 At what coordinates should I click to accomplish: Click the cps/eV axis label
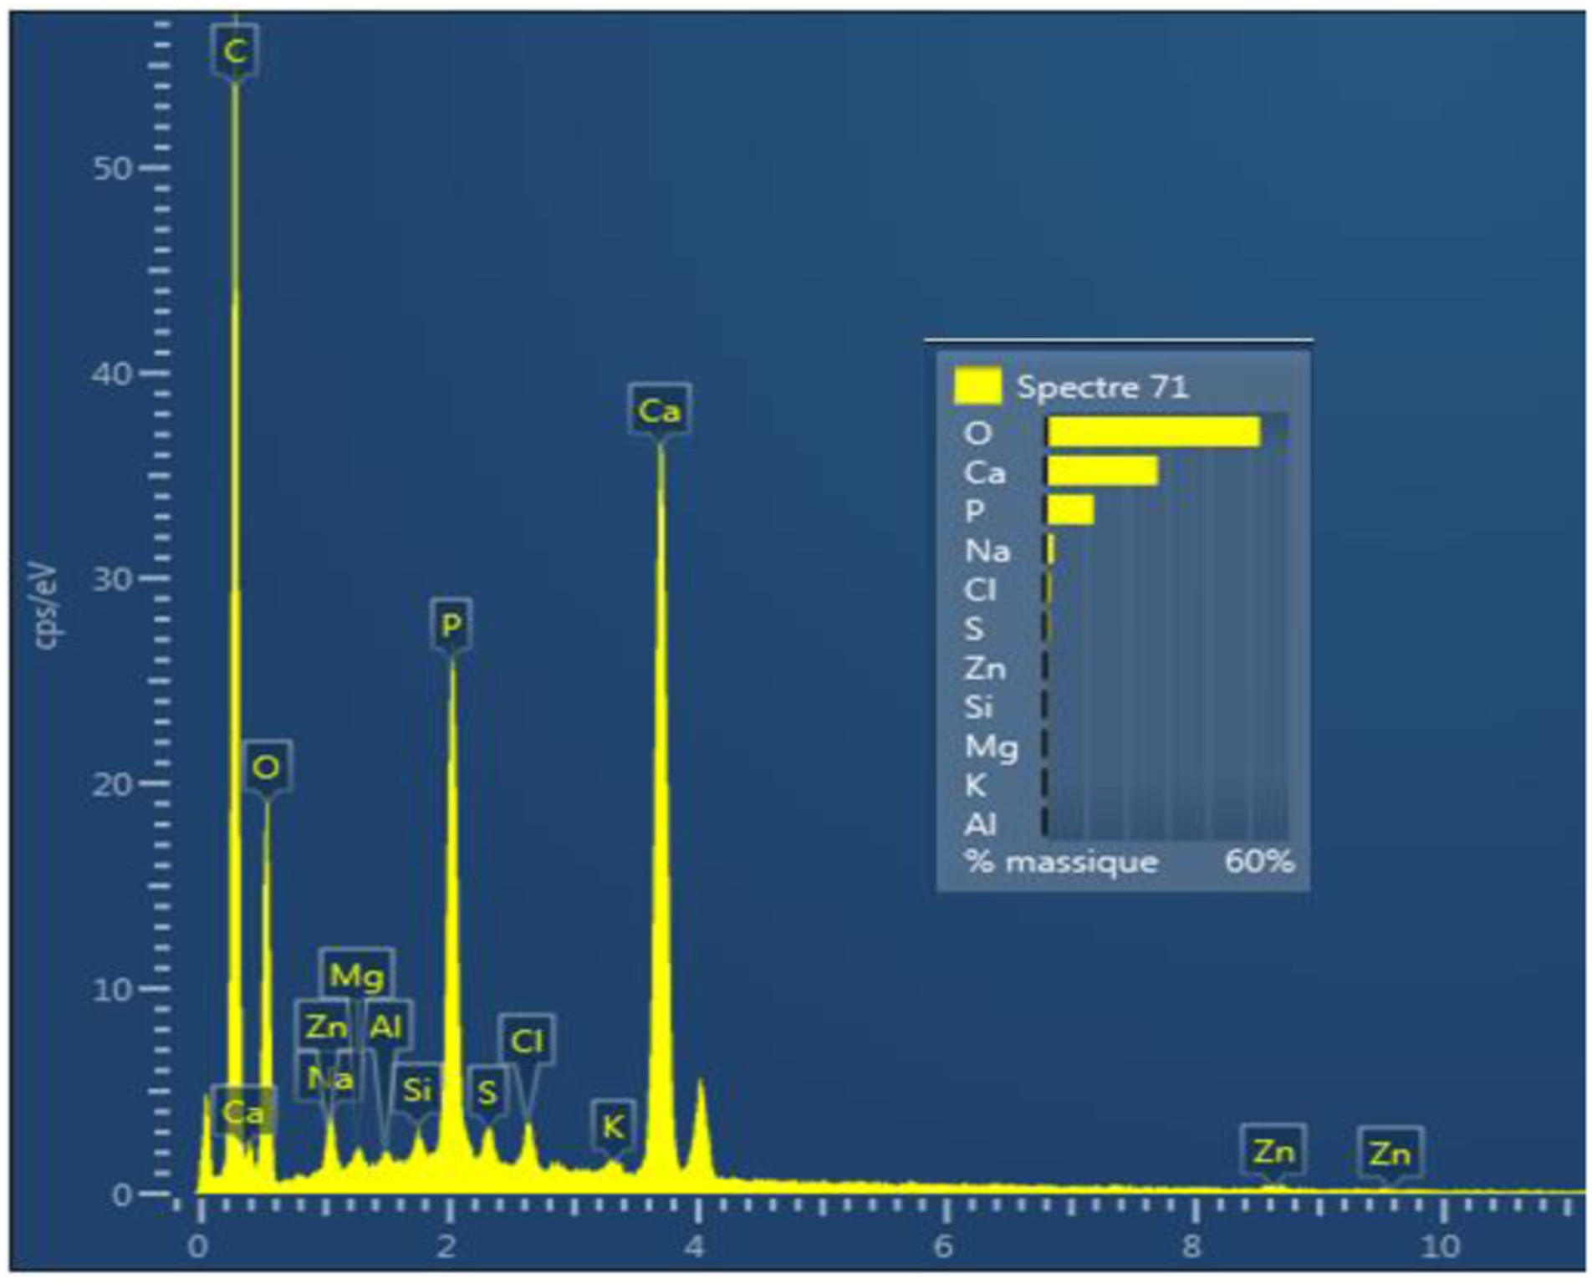click(46, 606)
